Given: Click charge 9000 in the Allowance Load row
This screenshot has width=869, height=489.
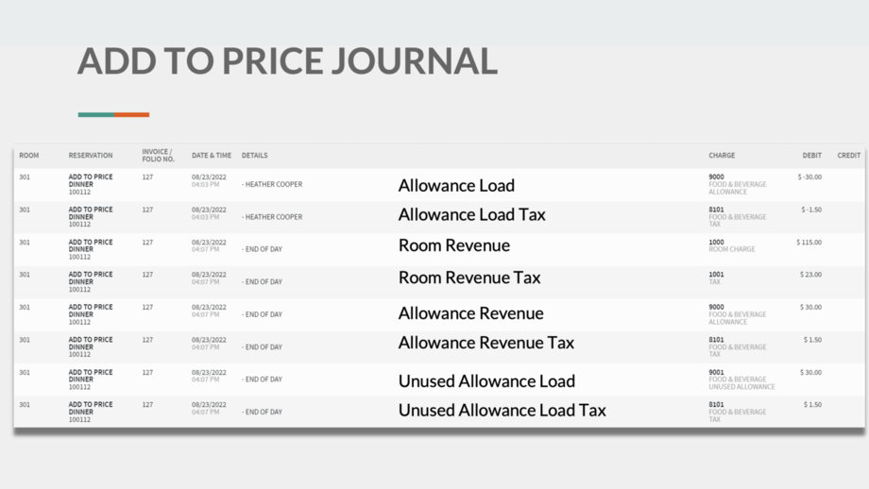Looking at the screenshot, I should pos(716,177).
